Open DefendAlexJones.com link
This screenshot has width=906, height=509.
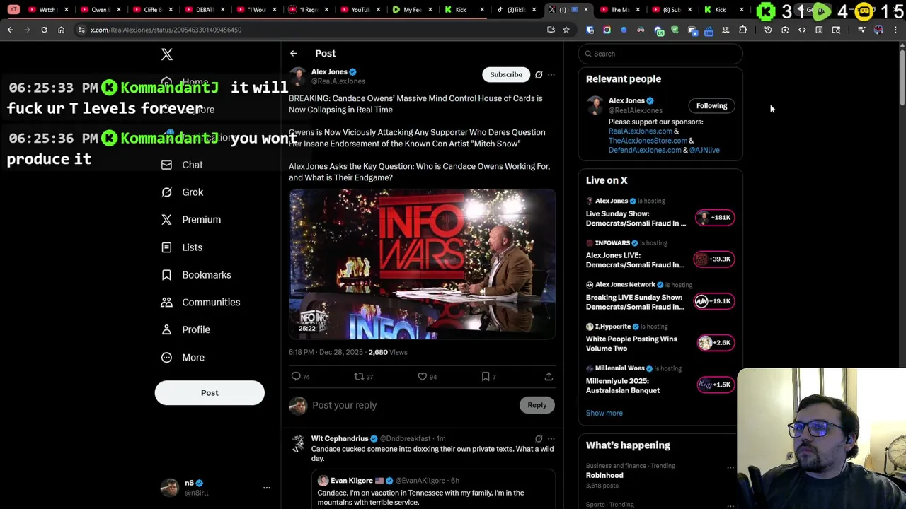(645, 150)
